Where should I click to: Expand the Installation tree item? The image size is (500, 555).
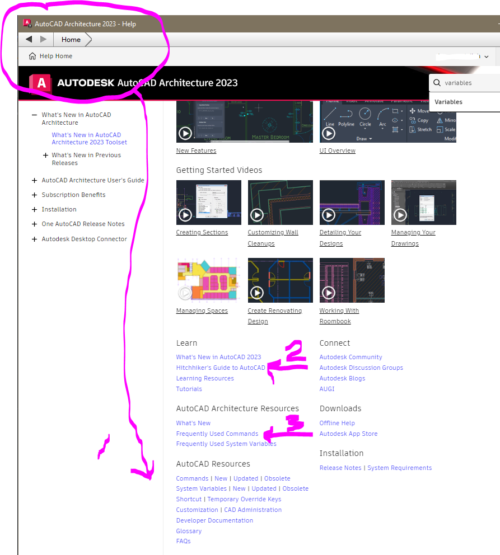(34, 209)
